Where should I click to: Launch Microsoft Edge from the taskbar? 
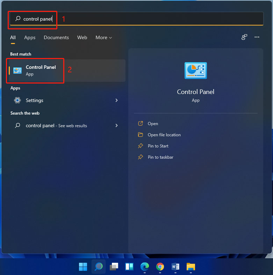click(x=145, y=267)
